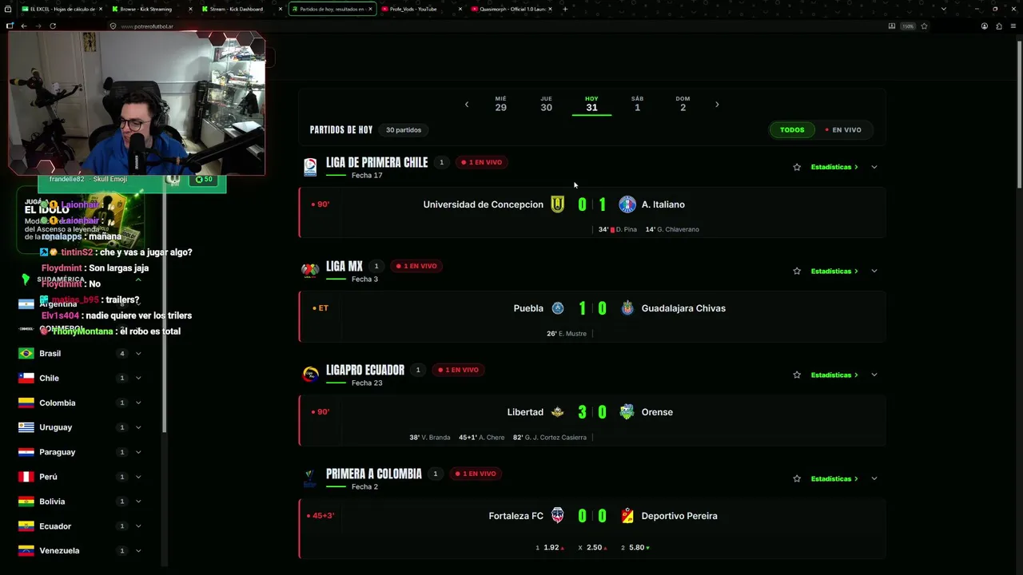Click the browser back arrow
Screen dimensions: 1023x575
click(24, 26)
